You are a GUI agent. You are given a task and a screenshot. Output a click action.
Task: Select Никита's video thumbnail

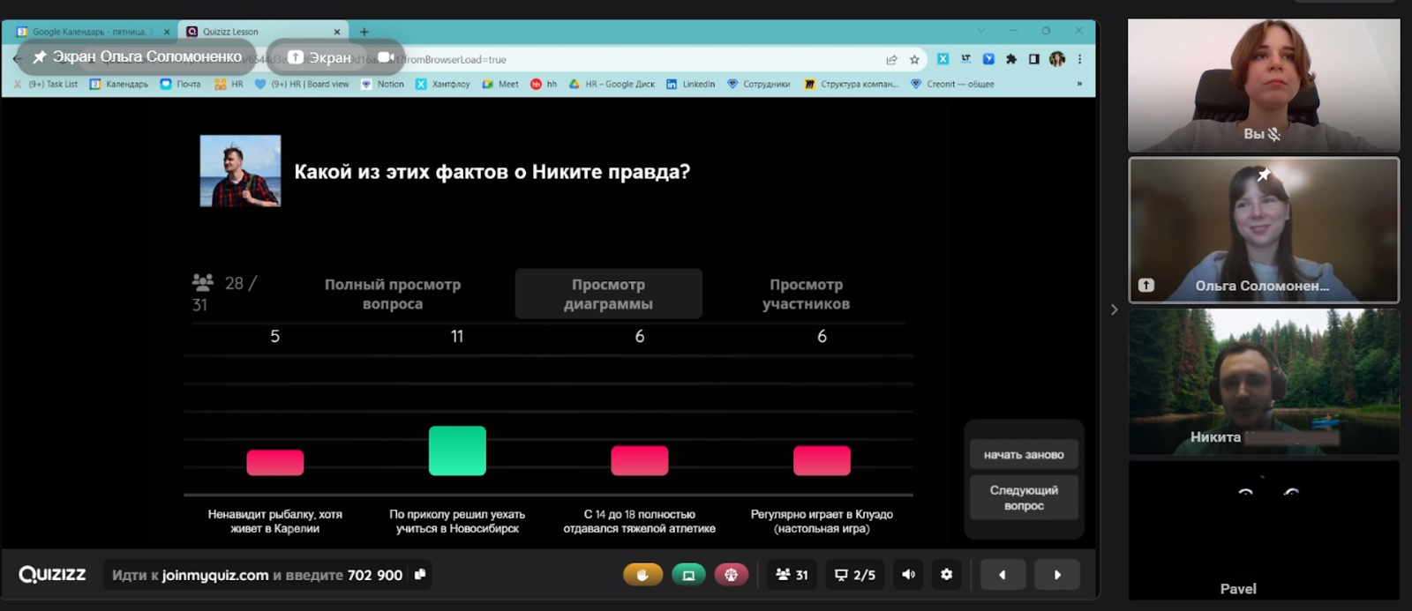1264,381
